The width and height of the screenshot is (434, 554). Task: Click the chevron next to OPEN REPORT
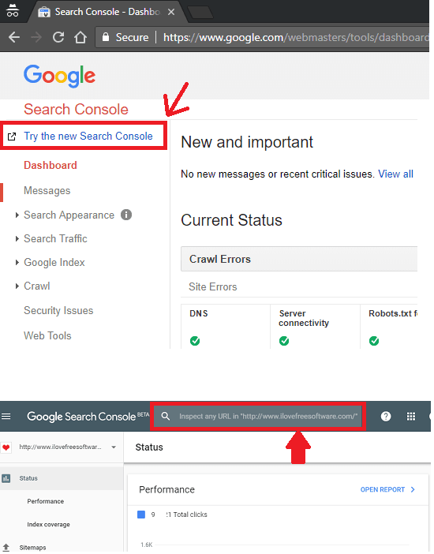413,490
